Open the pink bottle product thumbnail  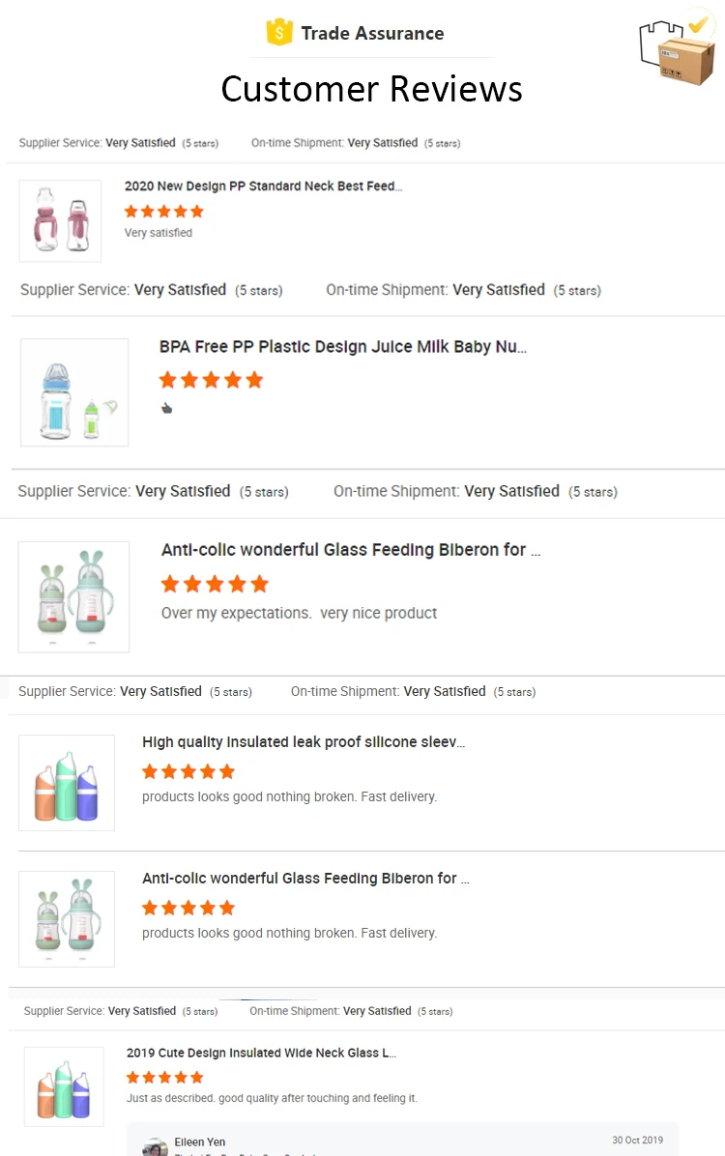(x=60, y=220)
